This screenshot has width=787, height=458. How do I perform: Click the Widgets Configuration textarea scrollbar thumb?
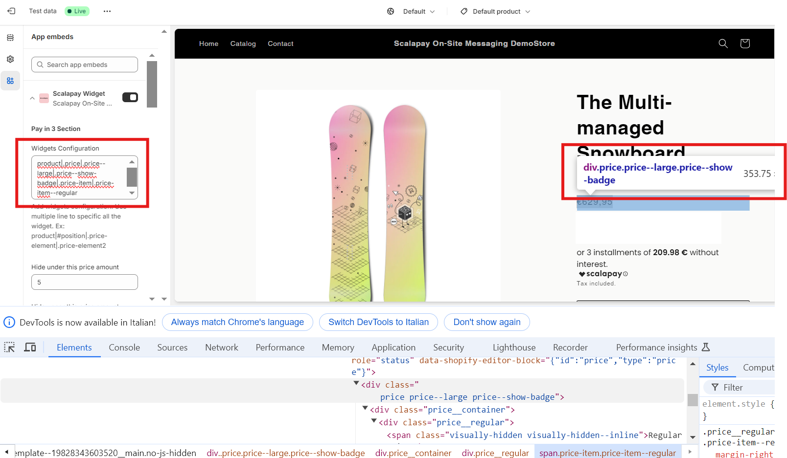point(132,177)
